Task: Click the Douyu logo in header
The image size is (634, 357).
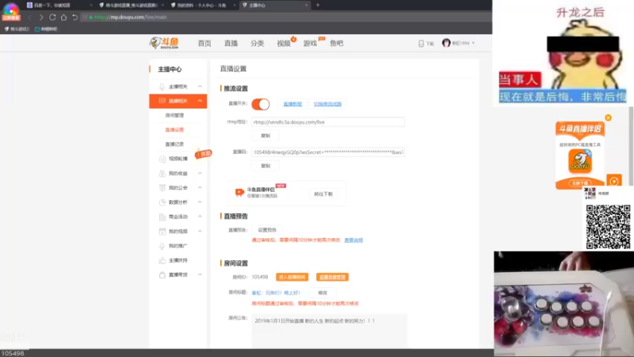Action: click(x=164, y=43)
